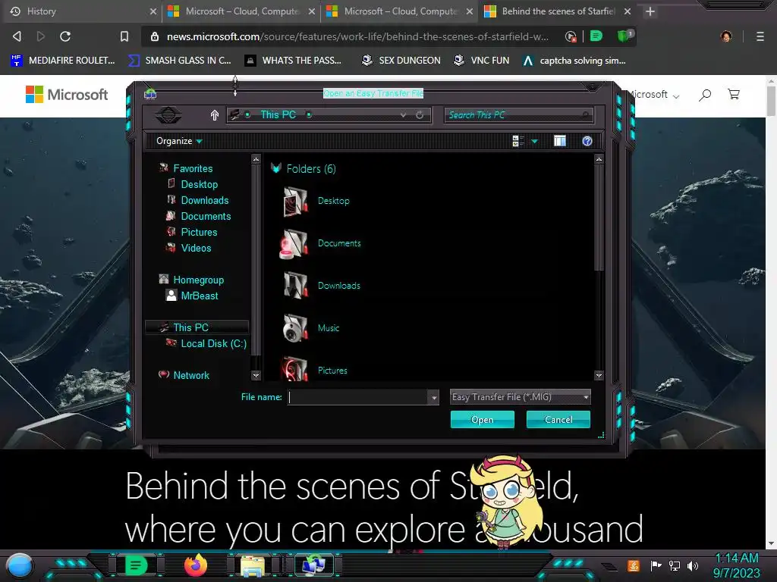Open the Organize dropdown menu
This screenshot has height=582, width=777.
click(179, 141)
